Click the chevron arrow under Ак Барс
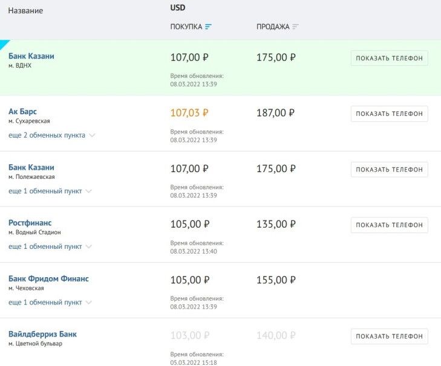This screenshot has width=441, height=366. (x=92, y=135)
